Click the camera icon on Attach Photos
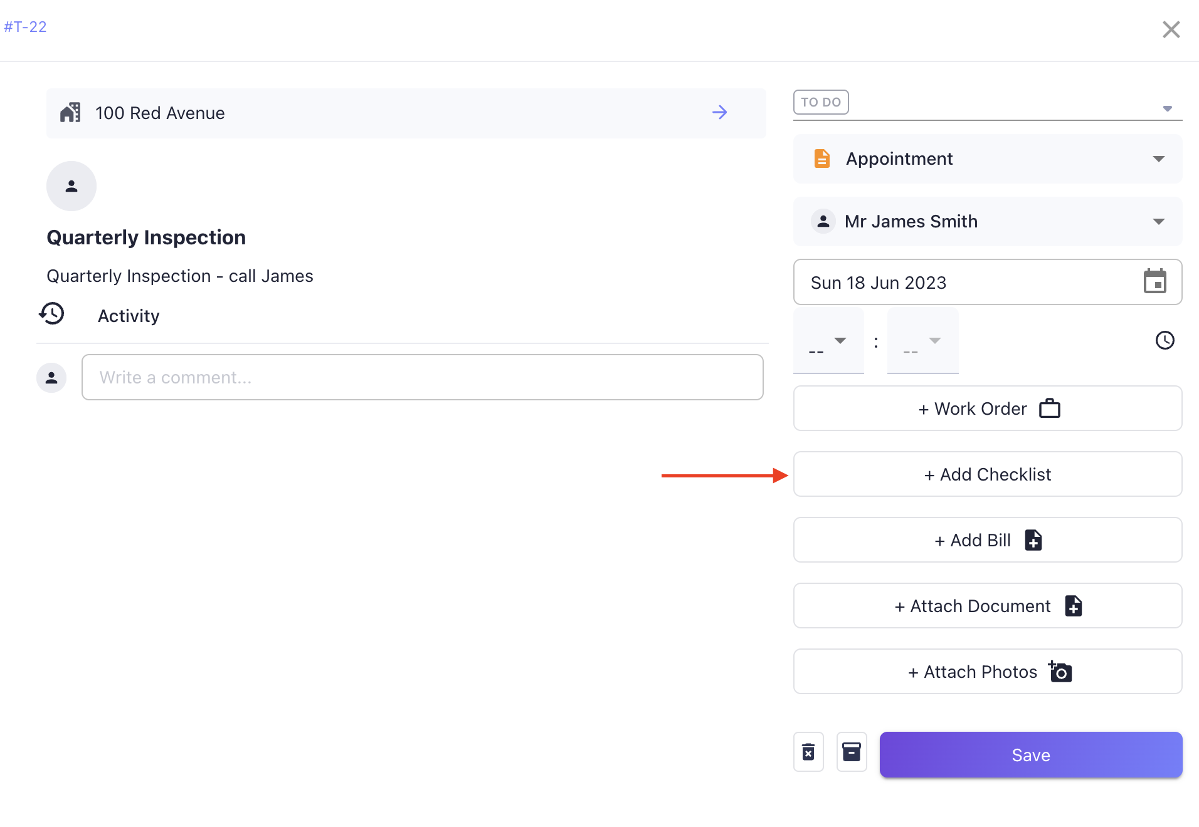 1060,671
